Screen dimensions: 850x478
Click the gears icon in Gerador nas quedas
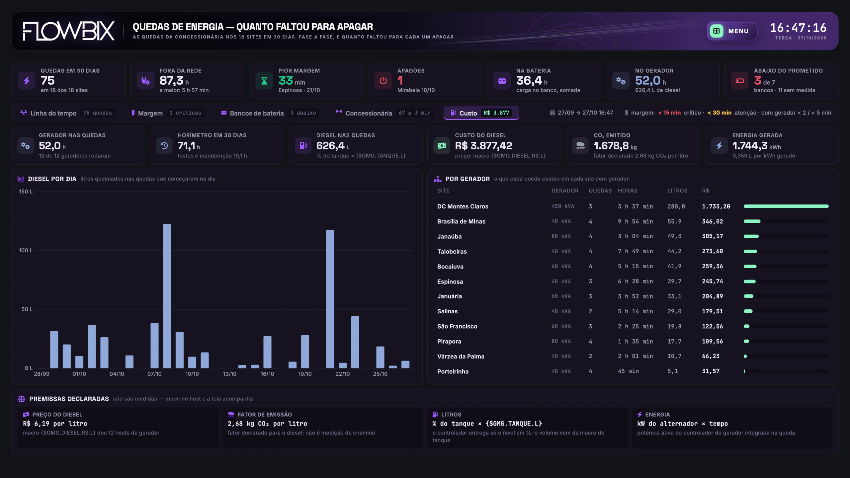click(x=26, y=145)
